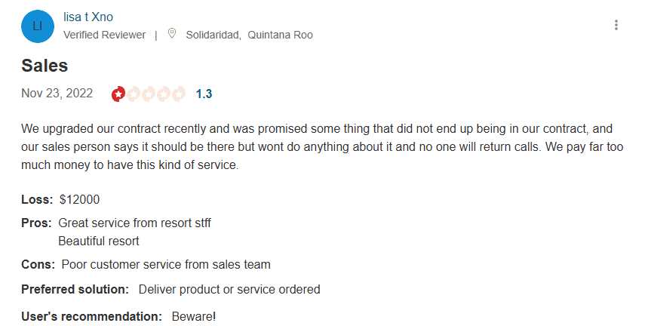Click the 'Beautiful resort' pro line
The height and width of the screenshot is (326, 648).
click(99, 241)
